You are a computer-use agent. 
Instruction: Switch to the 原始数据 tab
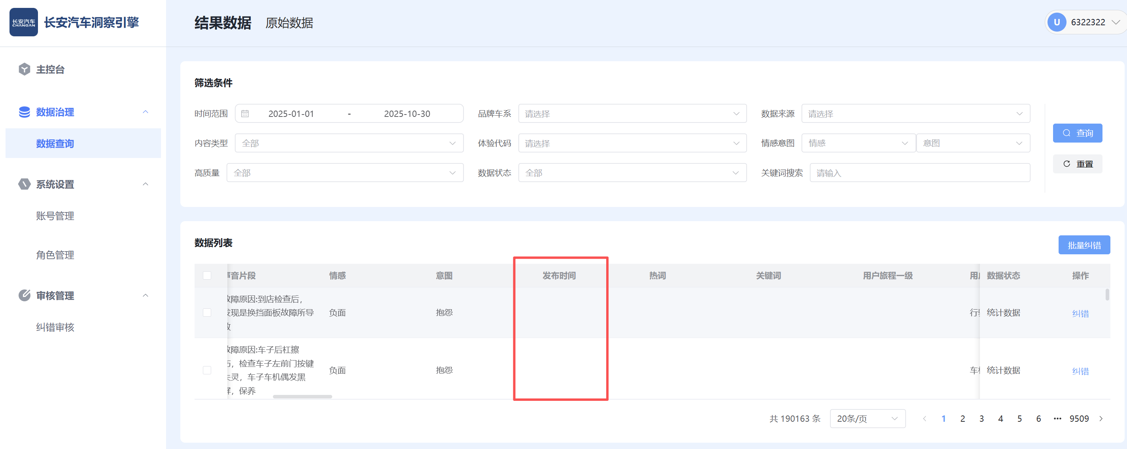pyautogui.click(x=289, y=23)
